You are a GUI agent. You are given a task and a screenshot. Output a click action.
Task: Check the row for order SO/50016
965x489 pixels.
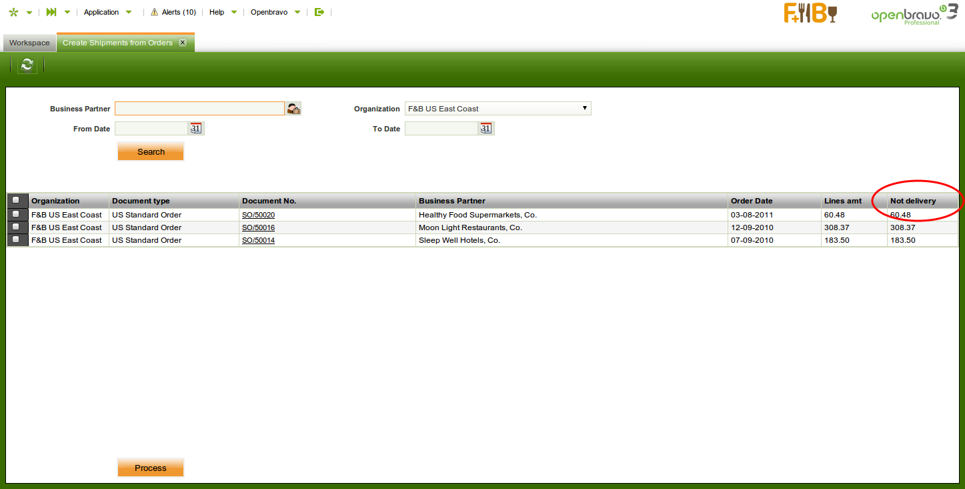[x=16, y=227]
